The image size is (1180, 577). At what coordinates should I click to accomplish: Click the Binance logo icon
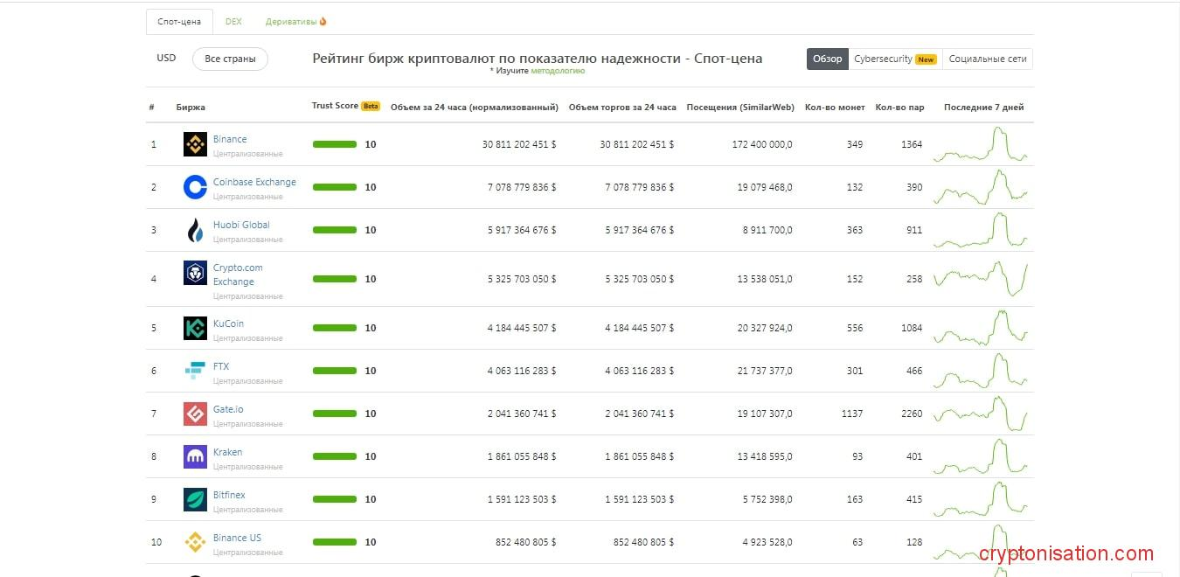[195, 144]
